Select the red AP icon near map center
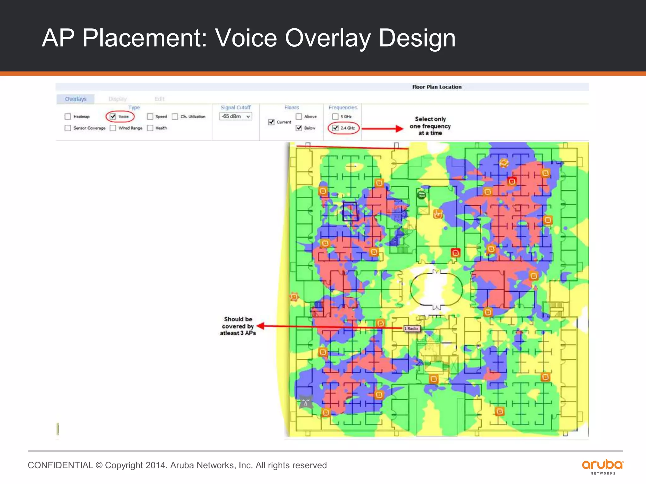Viewport: 646px width, 484px height. click(455, 252)
